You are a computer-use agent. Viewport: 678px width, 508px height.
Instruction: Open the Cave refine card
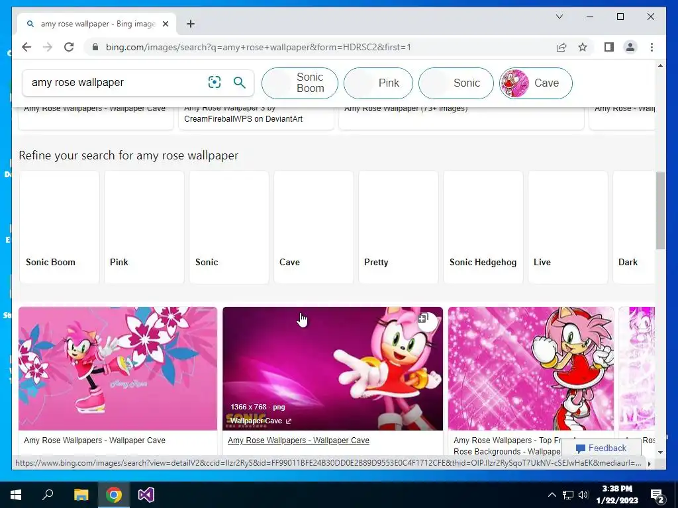[313, 227]
